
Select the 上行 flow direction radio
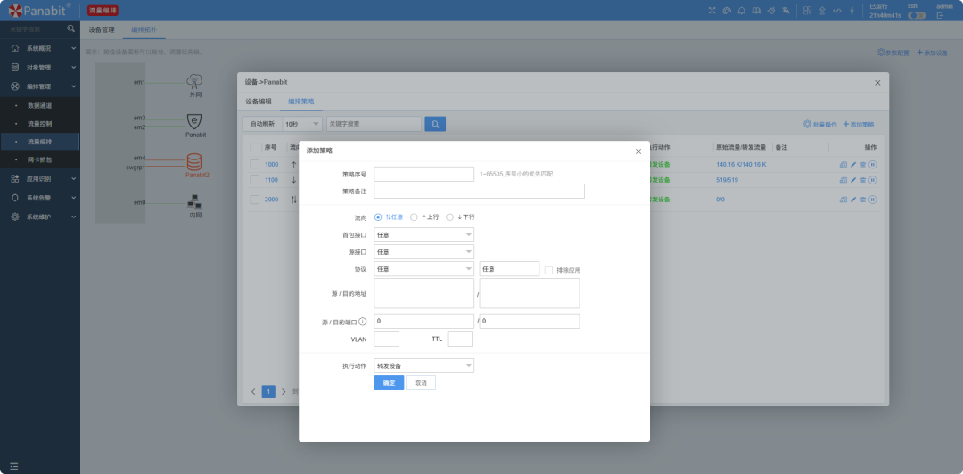(414, 217)
